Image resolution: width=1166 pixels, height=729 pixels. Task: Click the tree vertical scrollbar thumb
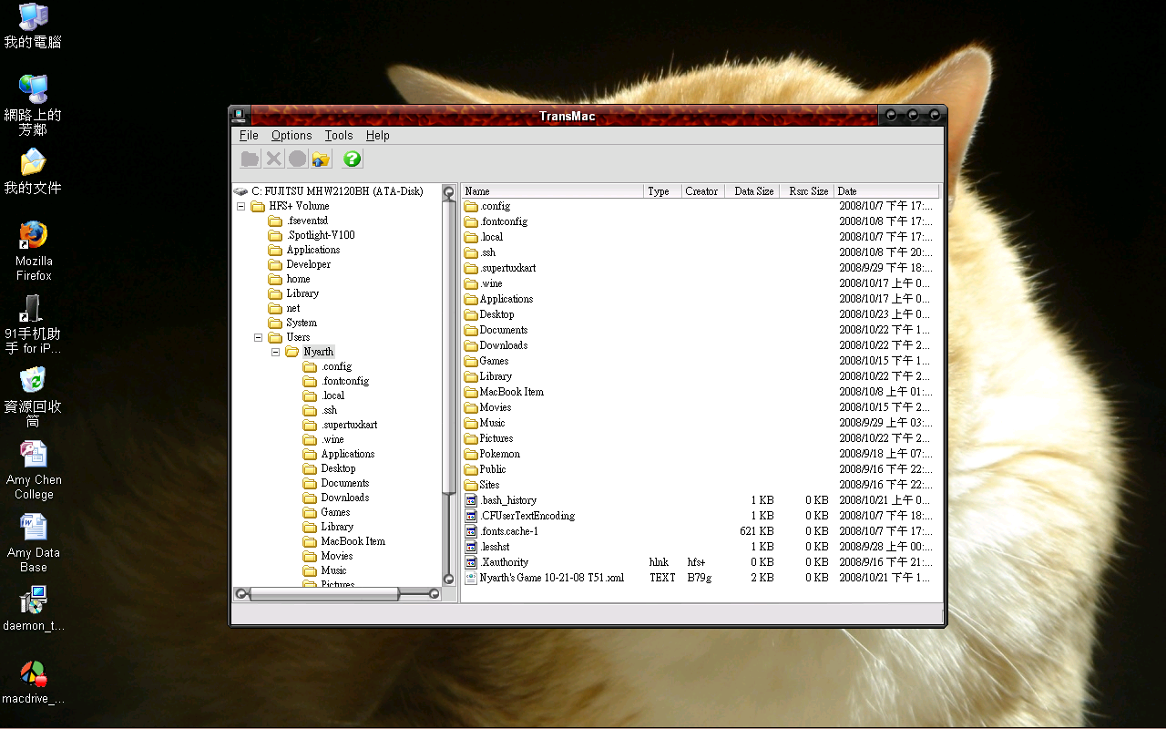(x=448, y=346)
